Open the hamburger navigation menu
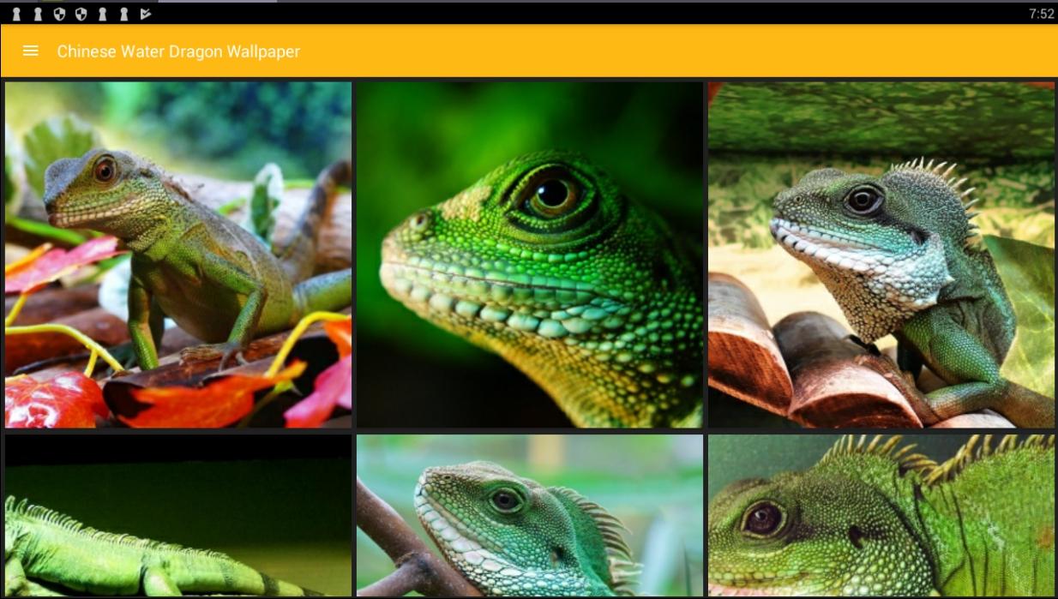The height and width of the screenshot is (599, 1058). click(31, 51)
